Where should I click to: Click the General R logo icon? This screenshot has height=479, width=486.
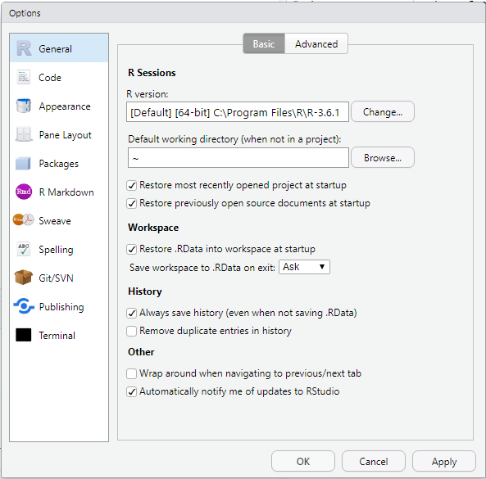click(24, 48)
